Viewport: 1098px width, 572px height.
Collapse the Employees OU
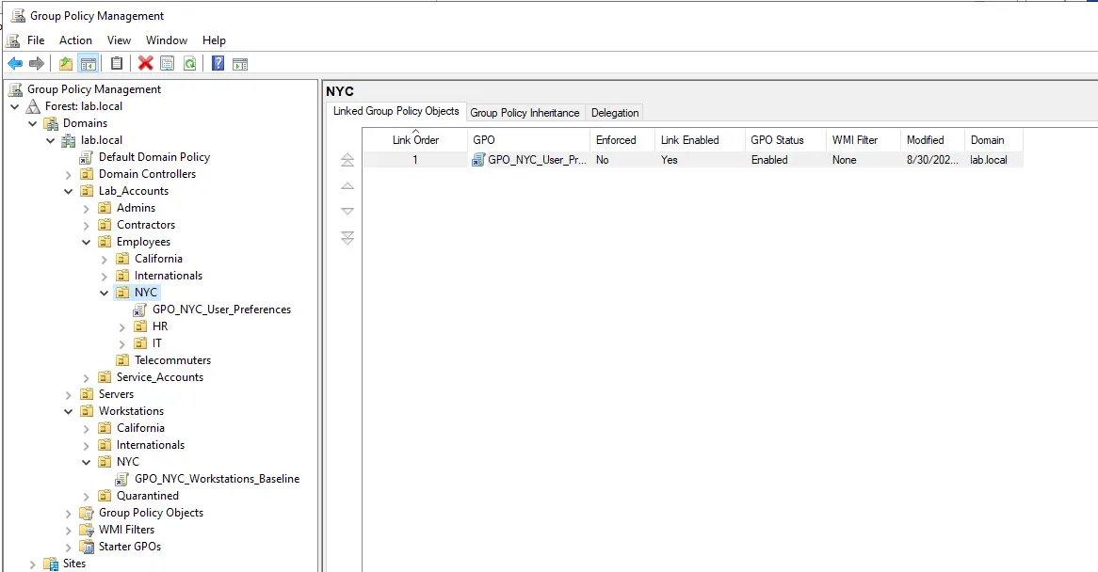[87, 242]
